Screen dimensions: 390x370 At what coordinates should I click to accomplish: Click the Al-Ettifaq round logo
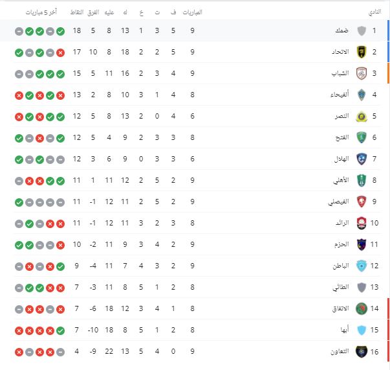click(x=362, y=309)
